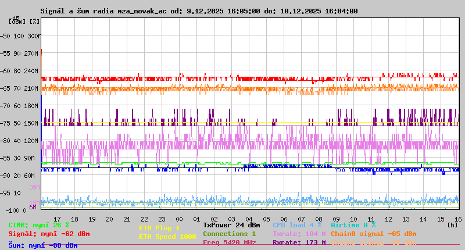Click the pink Txrate legend entry
Viewport: 465px width, 250px height.
coord(299,234)
